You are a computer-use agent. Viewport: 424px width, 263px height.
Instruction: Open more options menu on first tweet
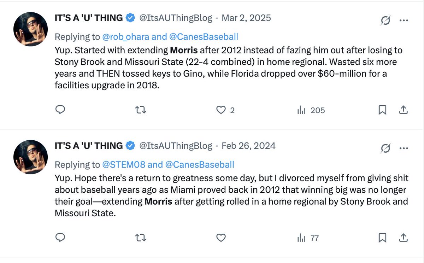404,21
